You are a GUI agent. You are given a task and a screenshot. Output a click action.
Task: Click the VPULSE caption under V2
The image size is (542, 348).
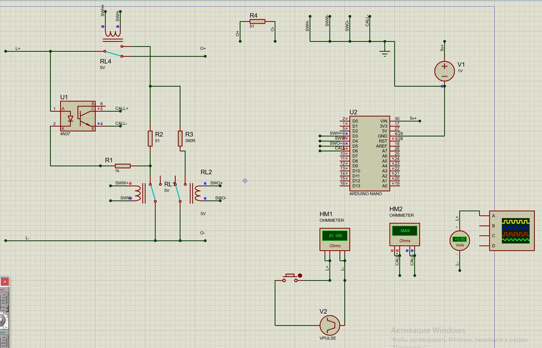(x=328, y=338)
